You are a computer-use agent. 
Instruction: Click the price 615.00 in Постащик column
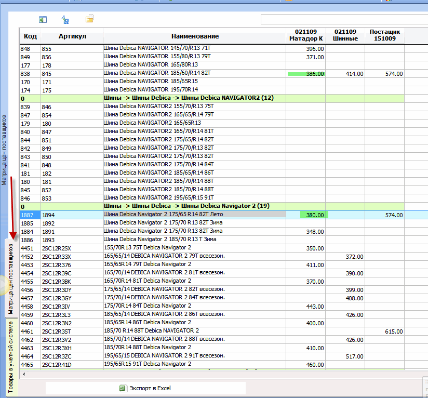click(x=394, y=331)
